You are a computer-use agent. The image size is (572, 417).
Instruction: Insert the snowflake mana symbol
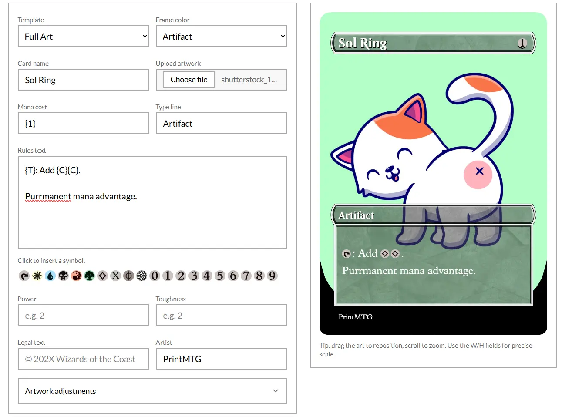click(x=142, y=276)
